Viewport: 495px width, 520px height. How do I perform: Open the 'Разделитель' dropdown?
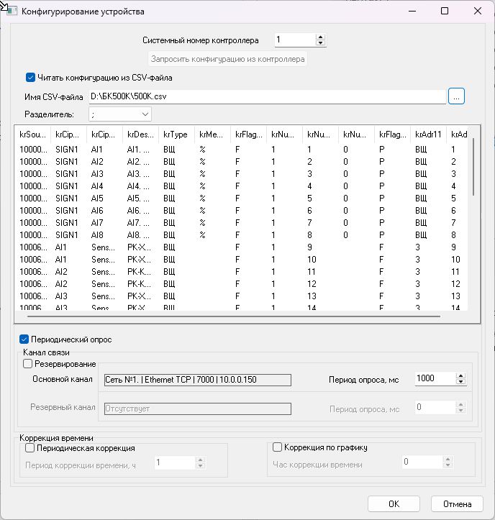(120, 114)
